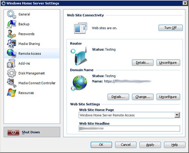Click the Media Sharing music icon

tap(11, 44)
